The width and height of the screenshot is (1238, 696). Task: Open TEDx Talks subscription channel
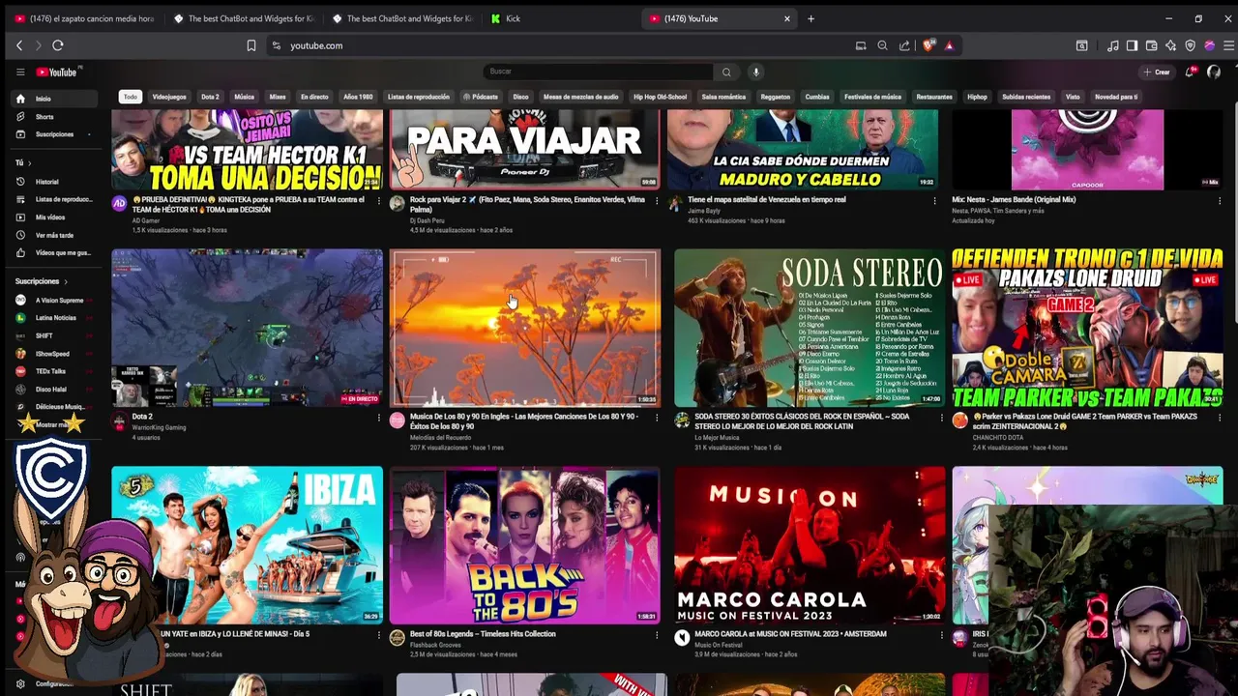tap(55, 371)
